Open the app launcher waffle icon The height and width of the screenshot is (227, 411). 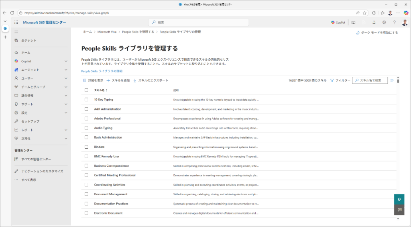[16, 22]
